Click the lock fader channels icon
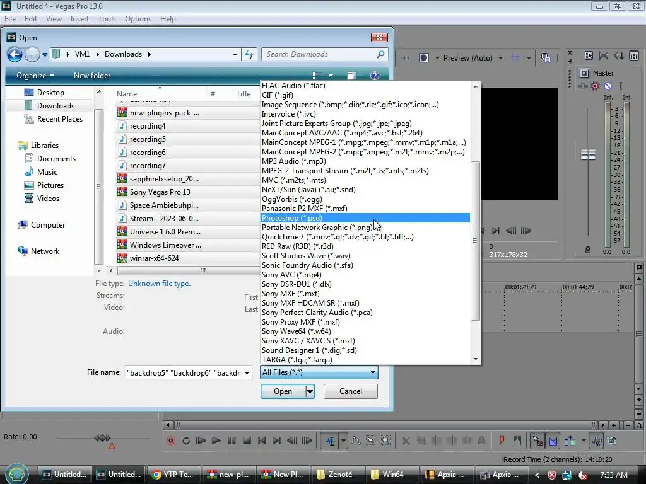The height and width of the screenshot is (484, 646). click(588, 250)
